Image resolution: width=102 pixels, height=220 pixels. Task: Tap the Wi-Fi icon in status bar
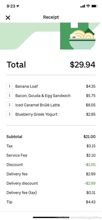tap(88, 6)
